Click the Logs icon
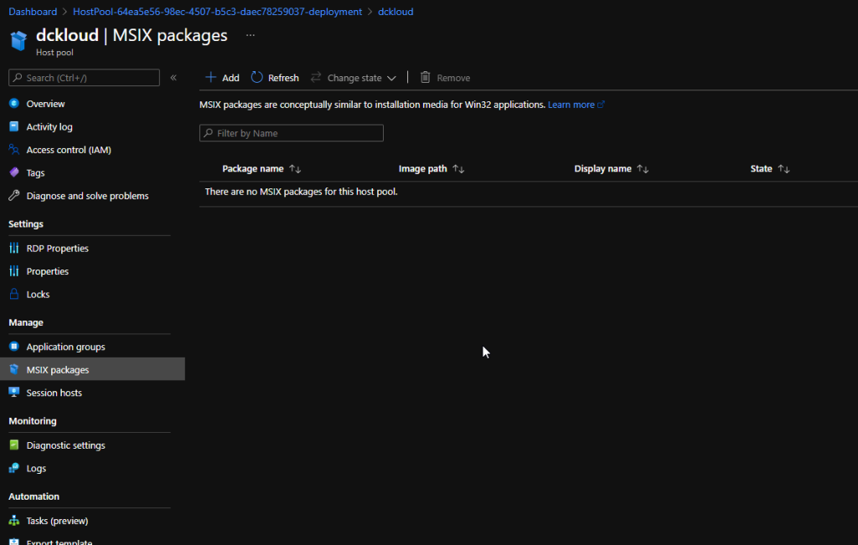858x545 pixels. coord(14,468)
